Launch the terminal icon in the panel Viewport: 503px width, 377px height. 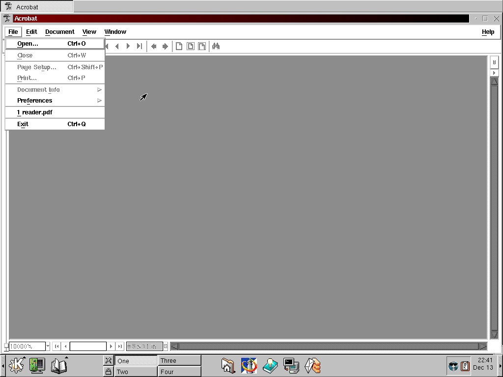point(291,365)
